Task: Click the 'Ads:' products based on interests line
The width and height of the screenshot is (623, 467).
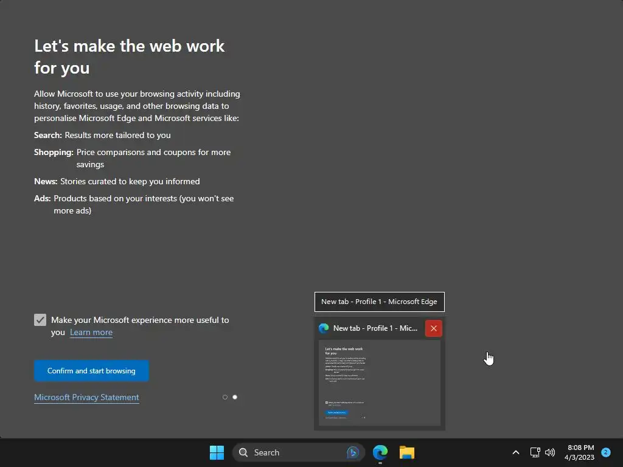Action: tap(134, 204)
